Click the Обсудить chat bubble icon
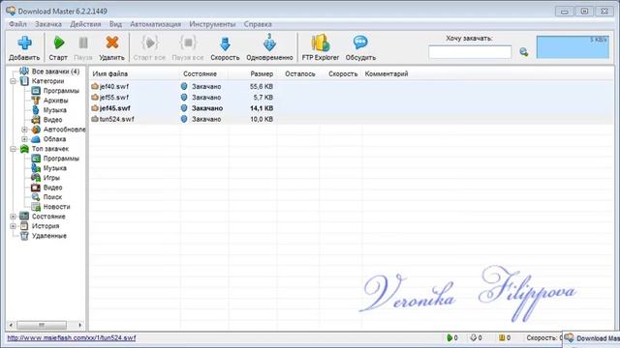Viewport: 620px width, 348px height. click(x=360, y=43)
